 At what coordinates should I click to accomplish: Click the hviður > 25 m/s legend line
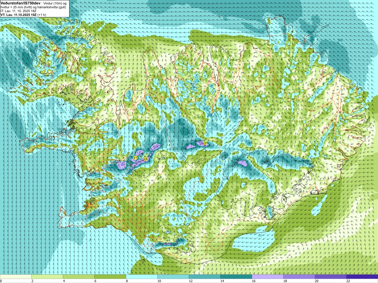tap(33, 7)
